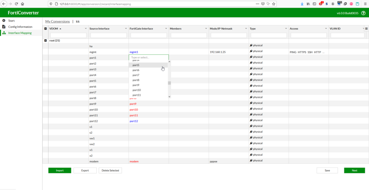Click the Import button

coord(59,170)
